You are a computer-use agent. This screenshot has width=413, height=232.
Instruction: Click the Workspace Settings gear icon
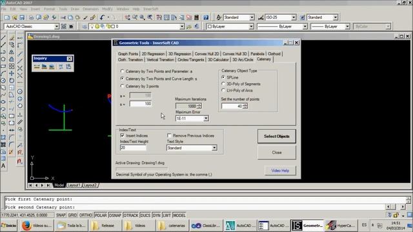click(64, 26)
